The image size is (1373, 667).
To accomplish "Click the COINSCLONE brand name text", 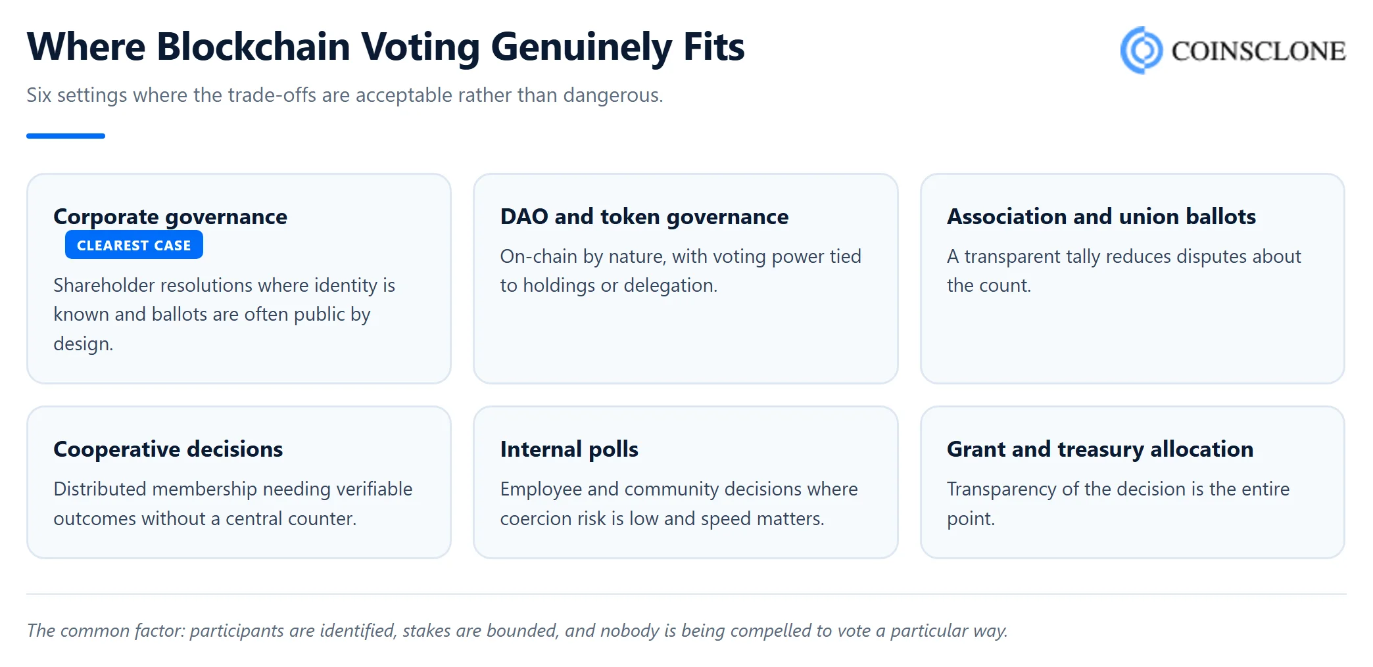I will (x=1259, y=51).
